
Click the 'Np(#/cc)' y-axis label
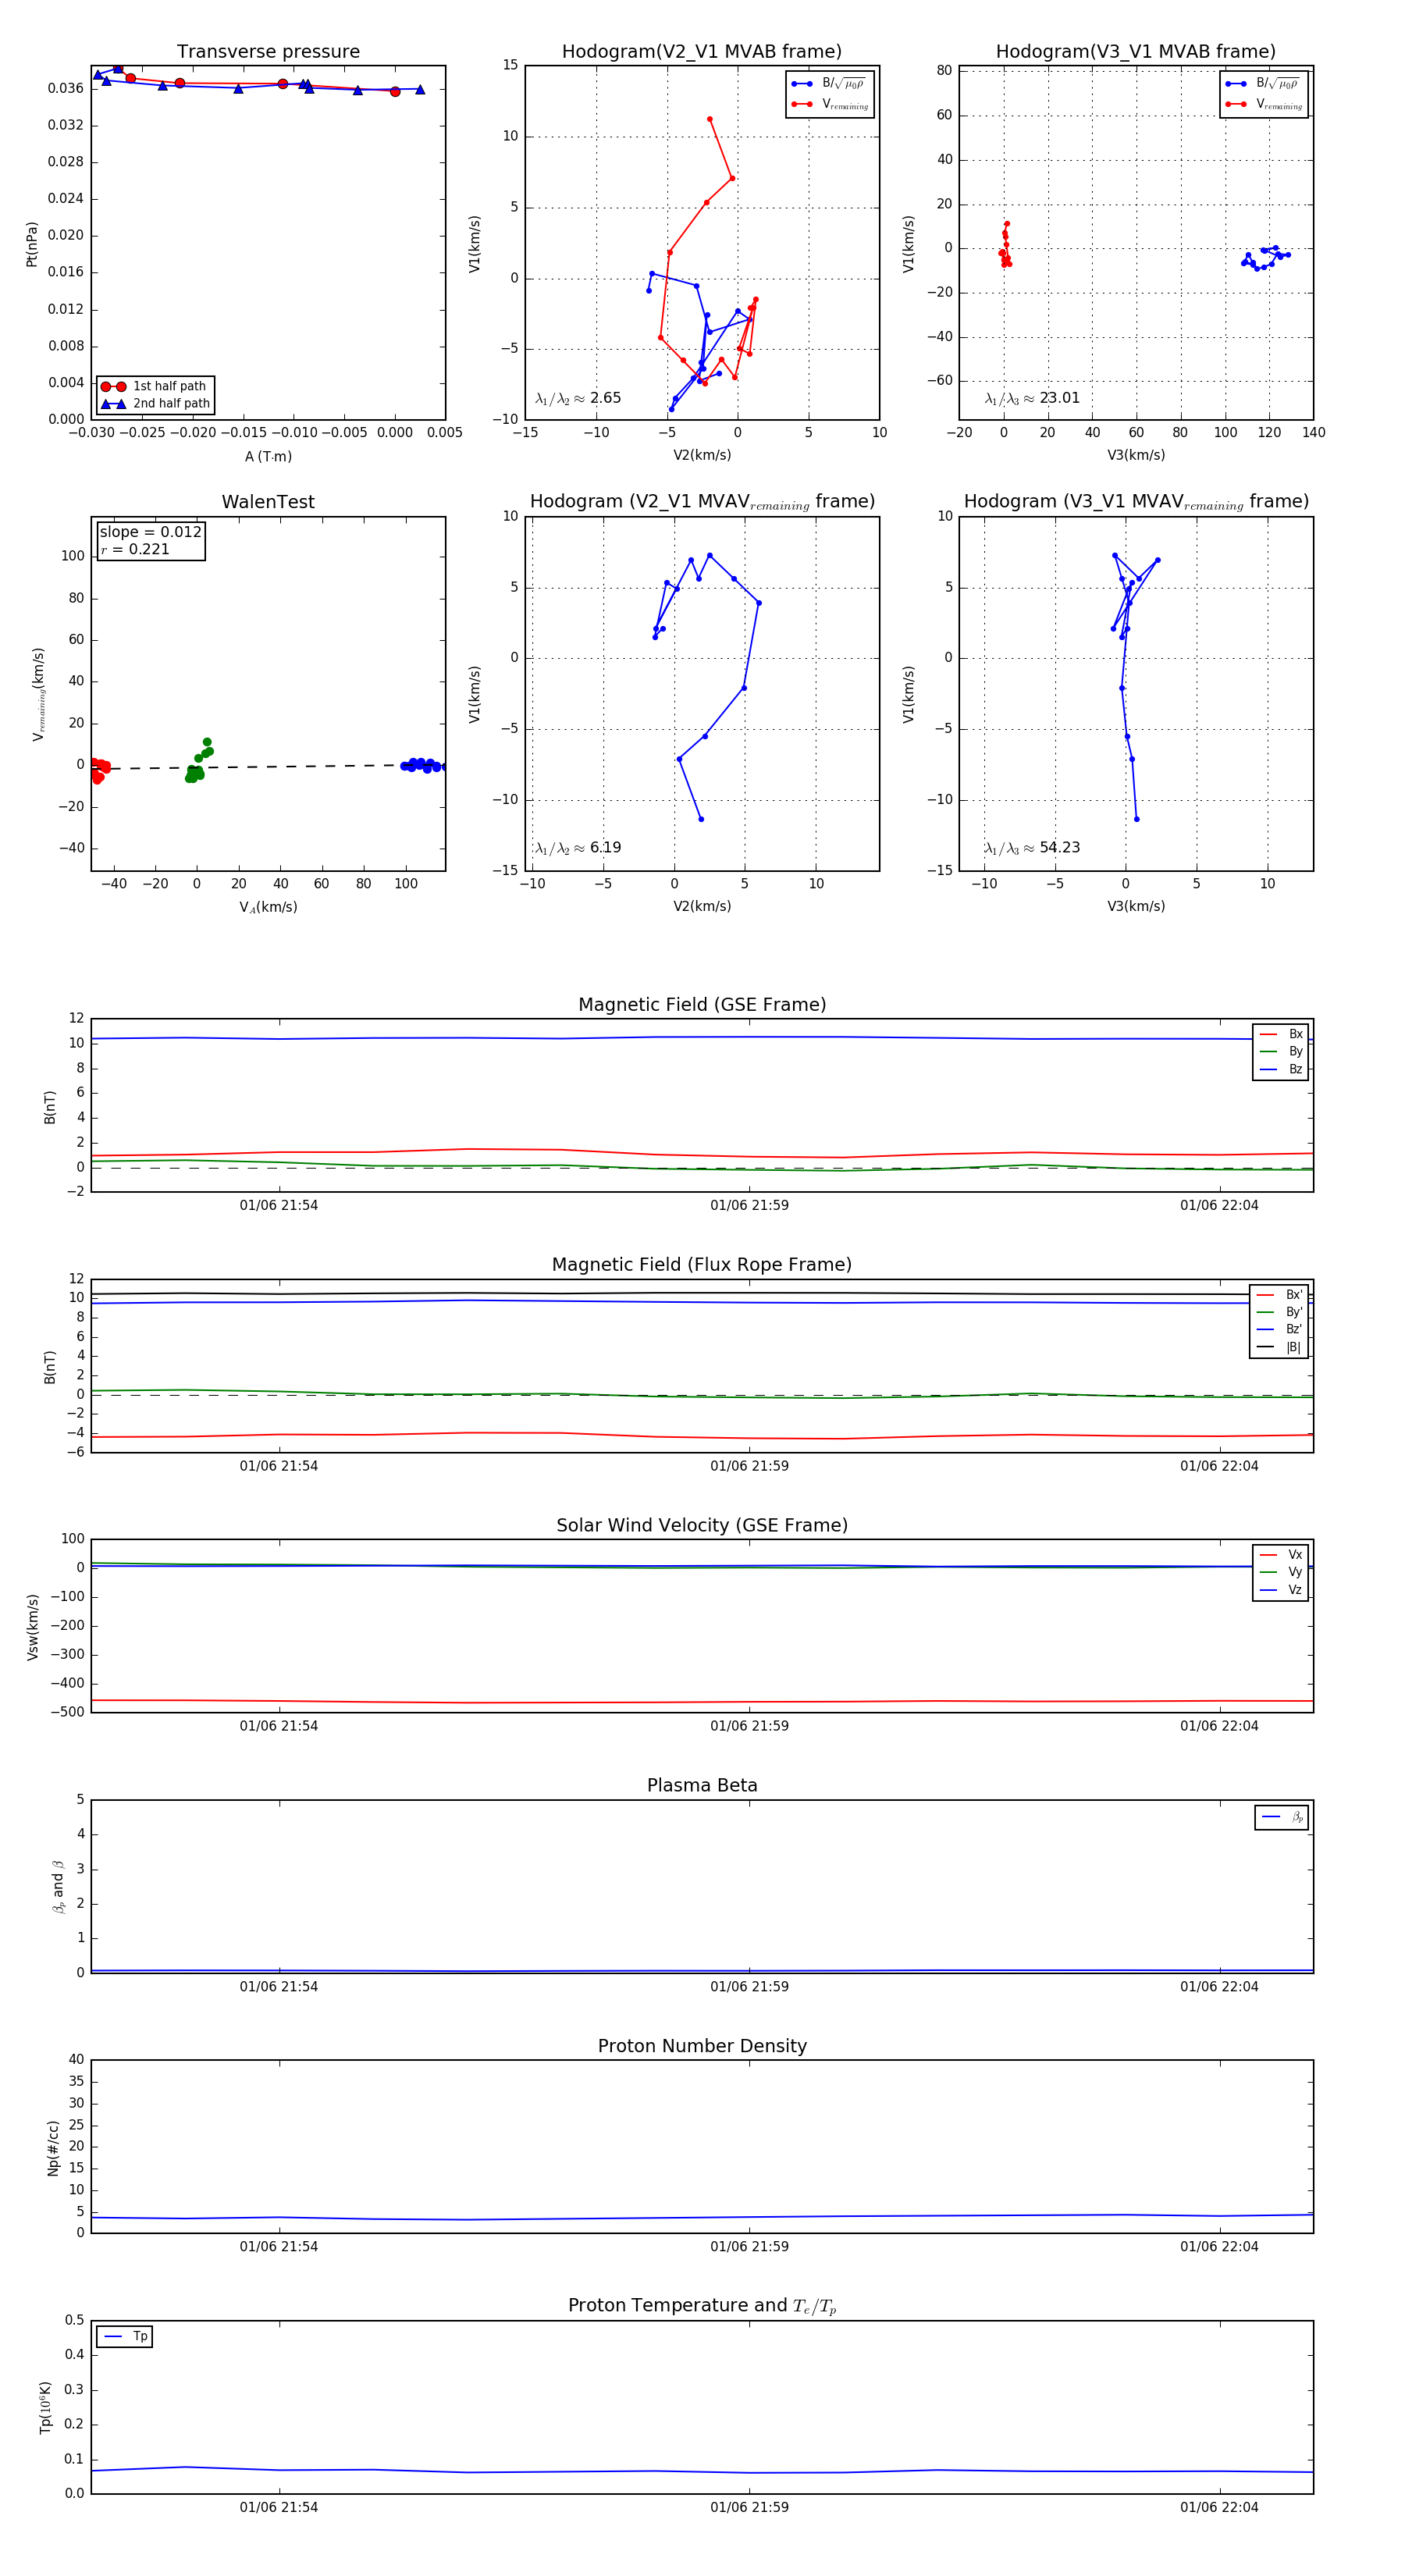pyautogui.click(x=53, y=2147)
